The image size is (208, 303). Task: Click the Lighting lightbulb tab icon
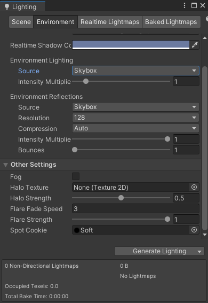pyautogui.click(x=7, y=7)
